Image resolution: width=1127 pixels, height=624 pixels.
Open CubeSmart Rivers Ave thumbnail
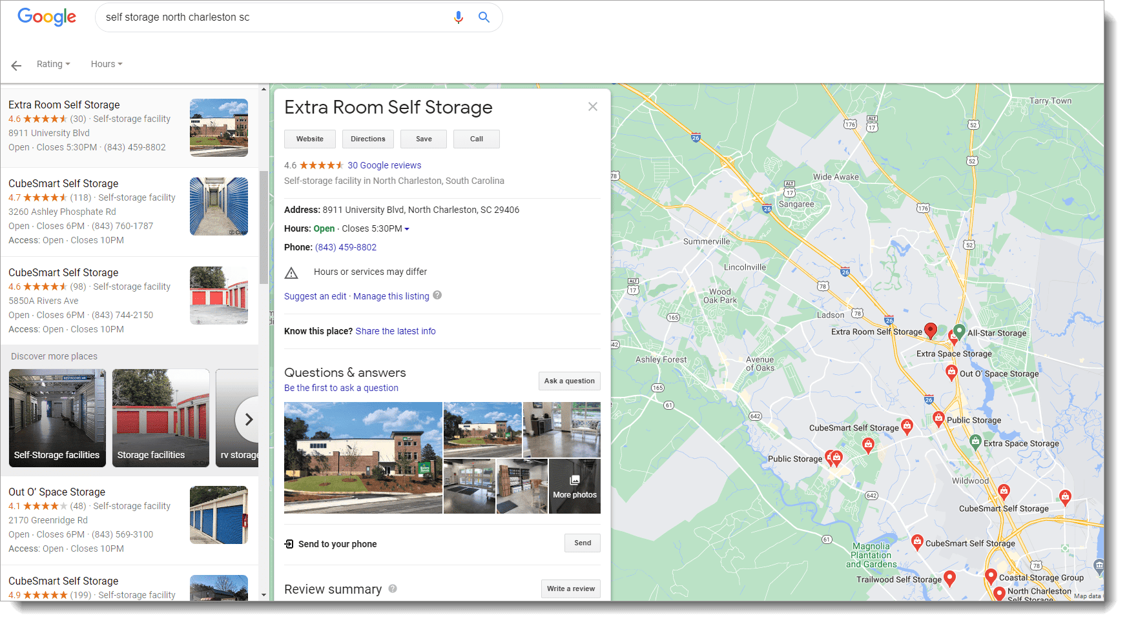219,296
